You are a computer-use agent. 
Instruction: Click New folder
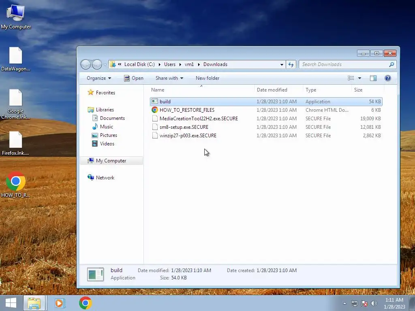point(207,78)
